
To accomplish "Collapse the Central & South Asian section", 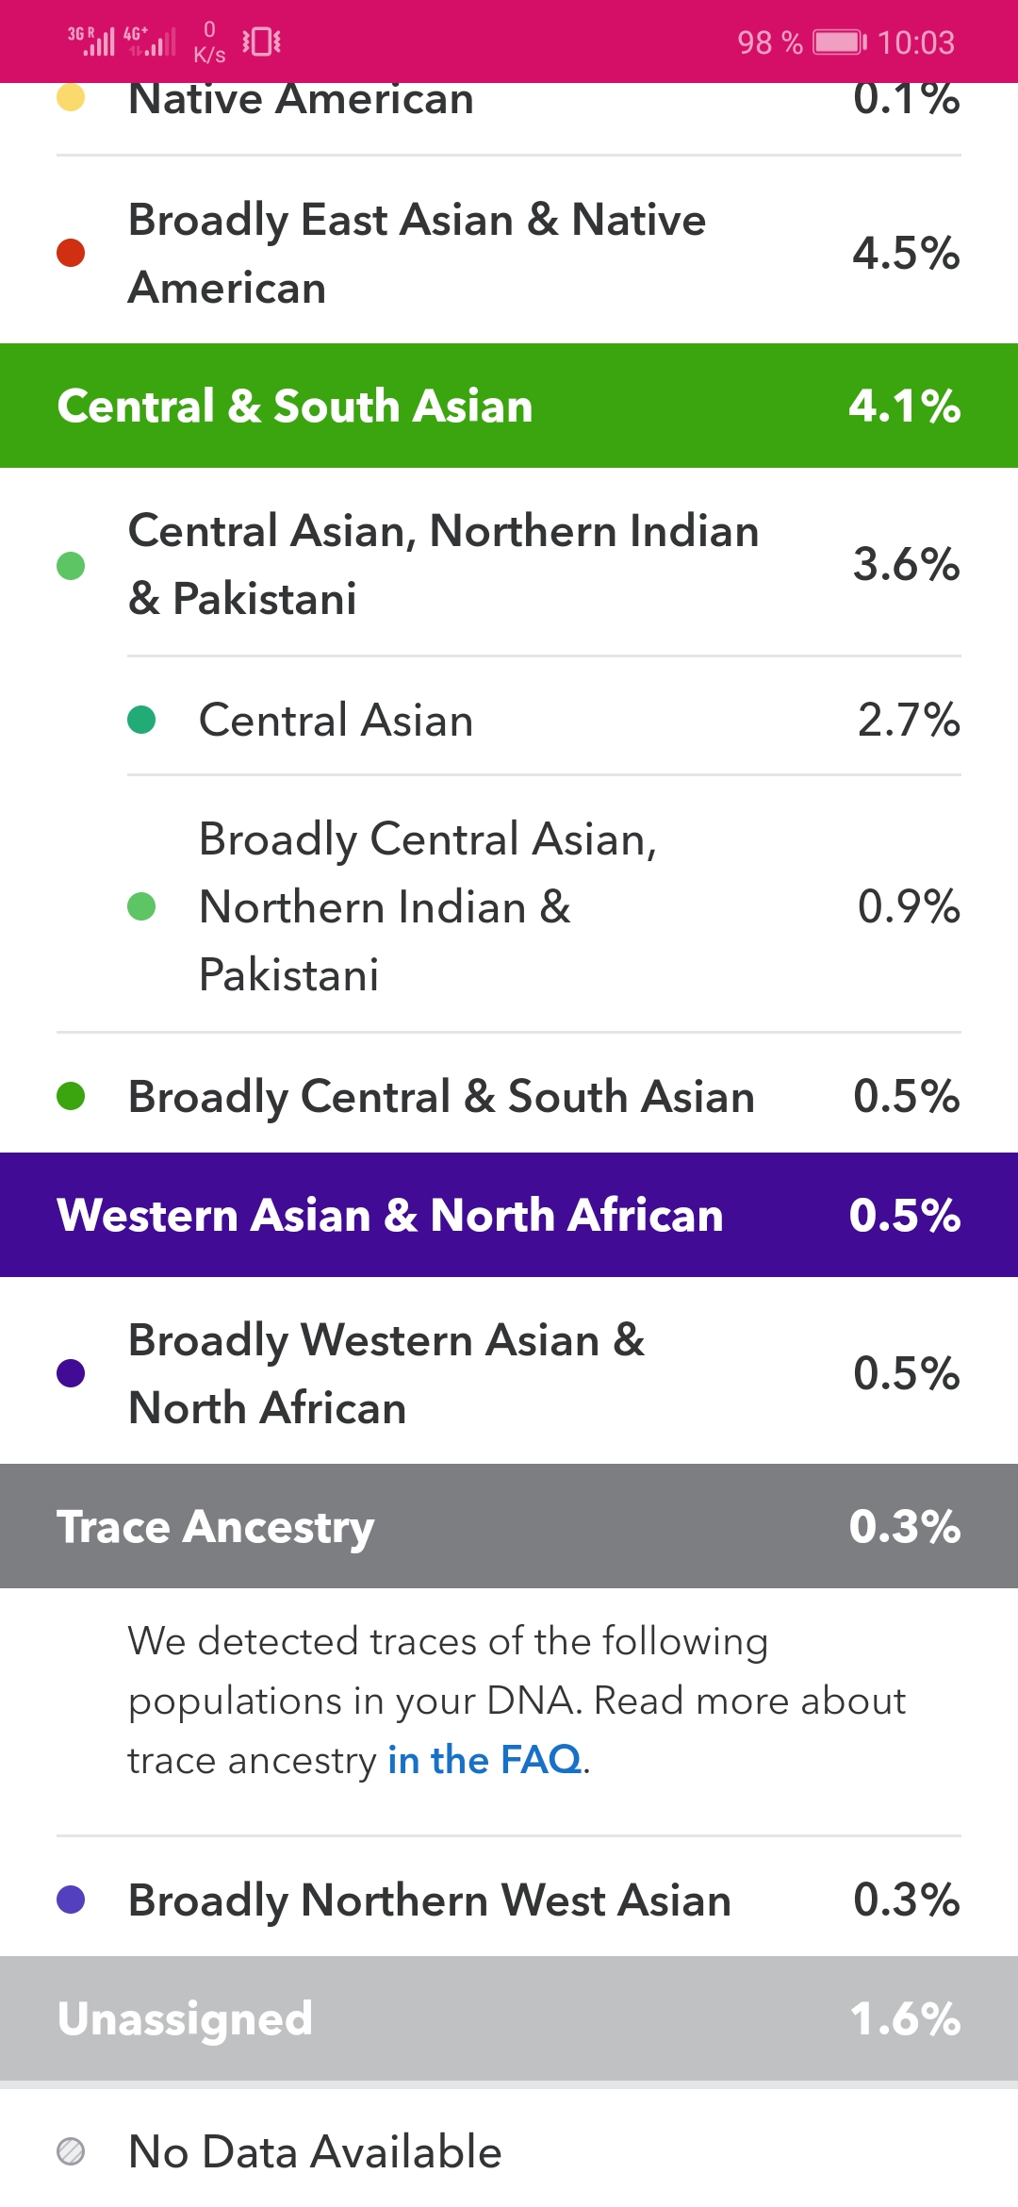I will (x=509, y=406).
